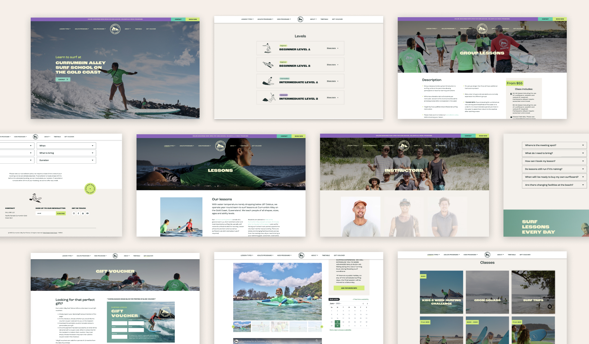
Task: Show more for Intermediate Level 1
Action: pos(332,81)
